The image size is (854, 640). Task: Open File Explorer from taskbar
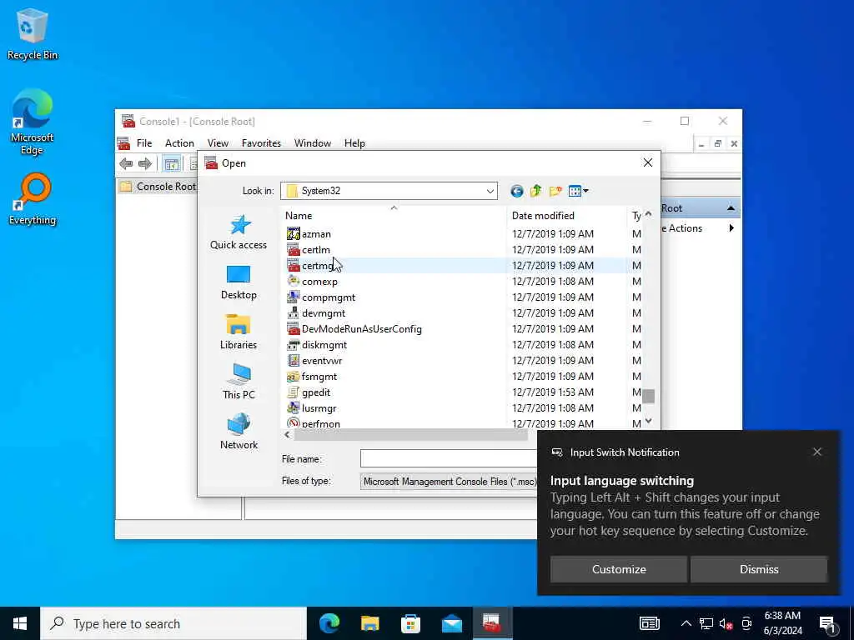tap(369, 623)
